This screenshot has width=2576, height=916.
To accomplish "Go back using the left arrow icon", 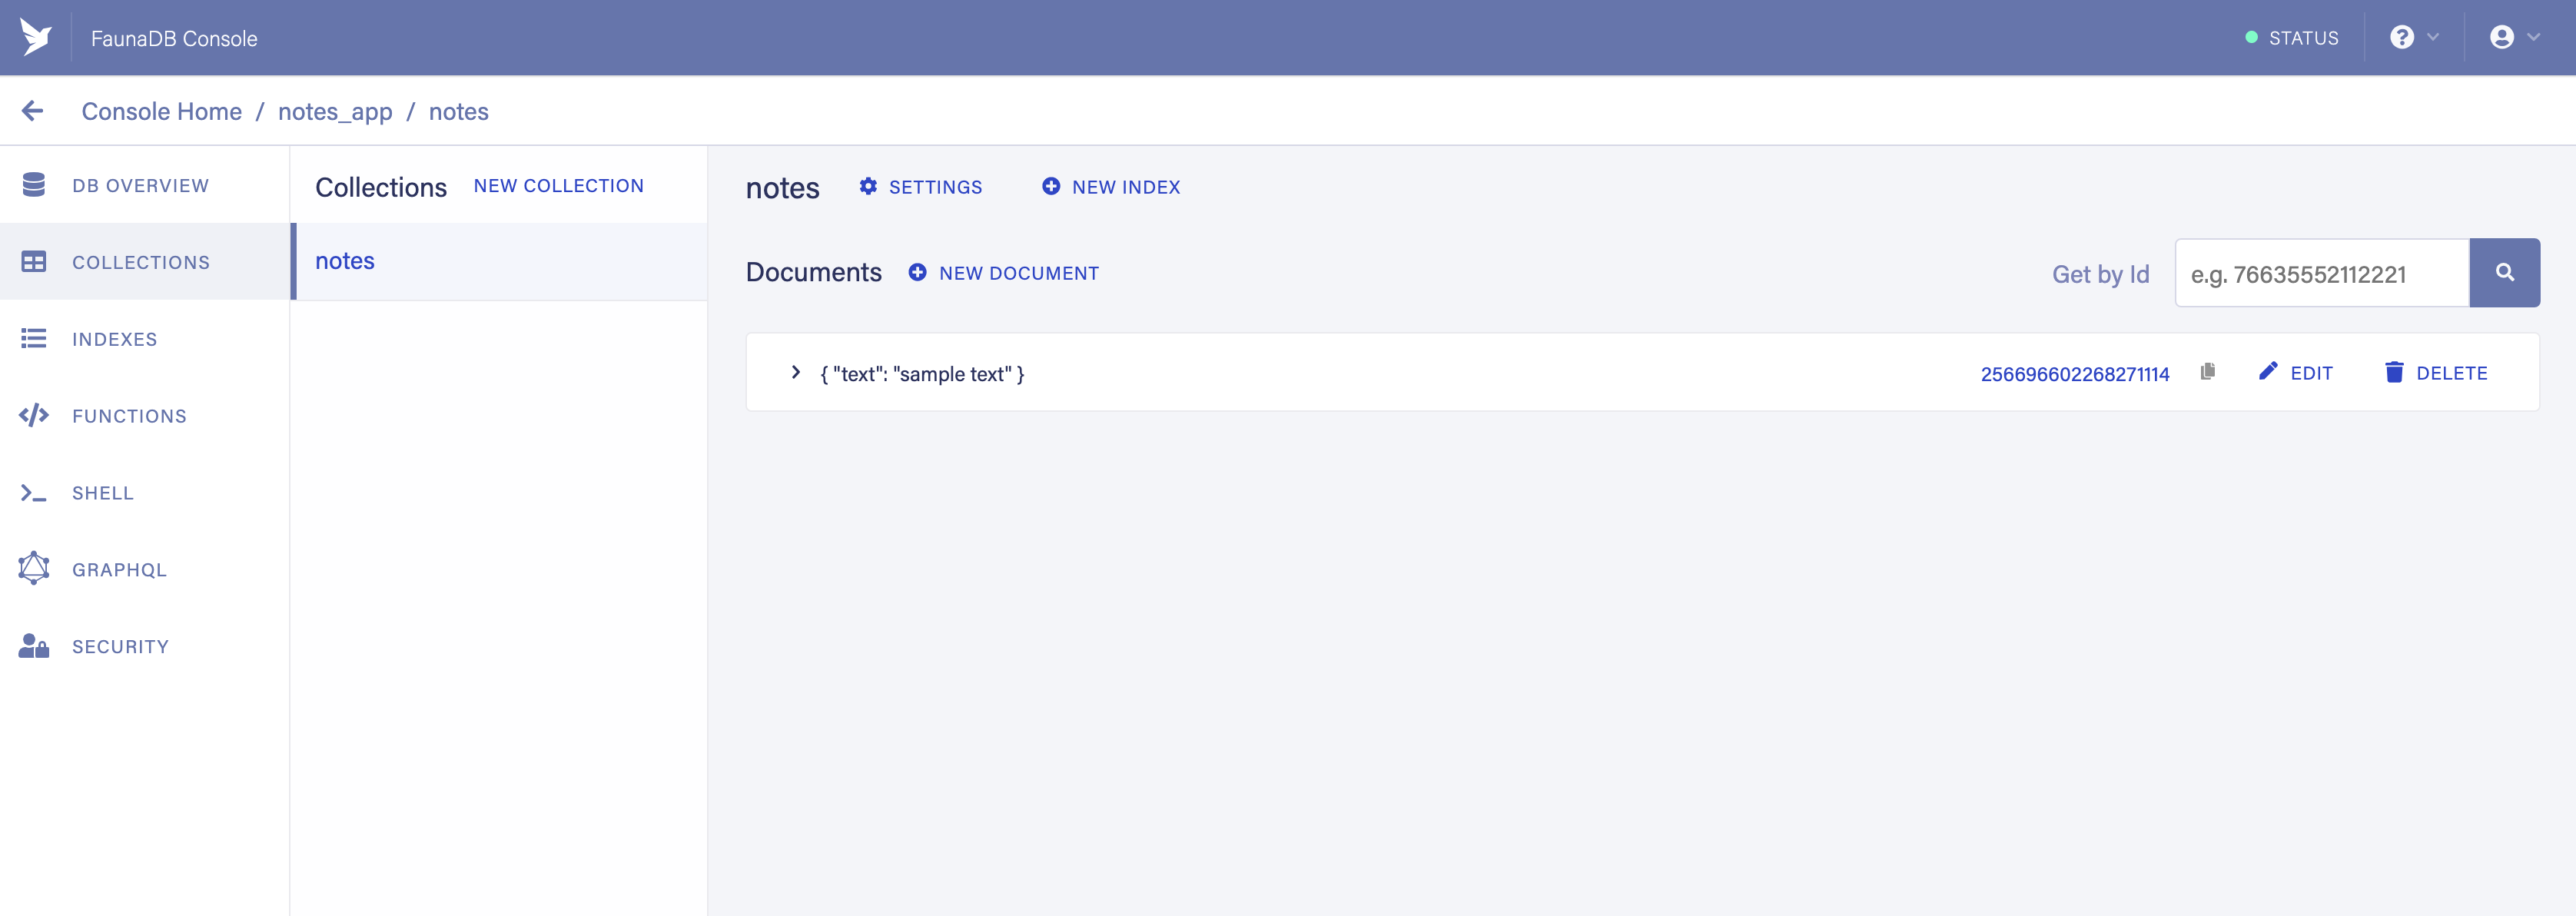I will point(33,111).
